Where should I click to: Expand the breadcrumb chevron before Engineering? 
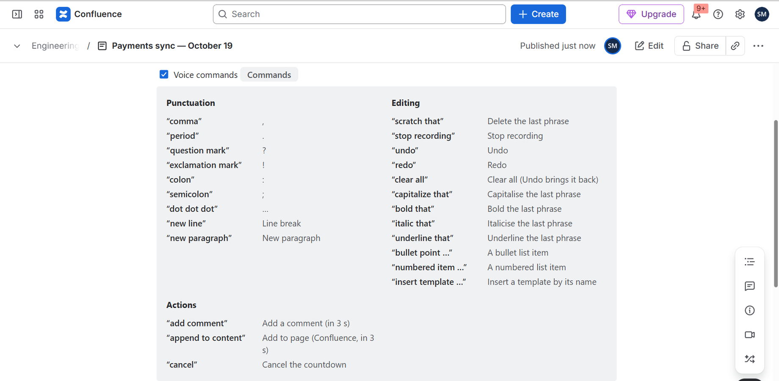17,46
